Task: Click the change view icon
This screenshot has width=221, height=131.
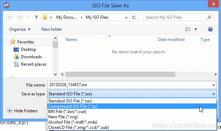Action: (188, 29)
